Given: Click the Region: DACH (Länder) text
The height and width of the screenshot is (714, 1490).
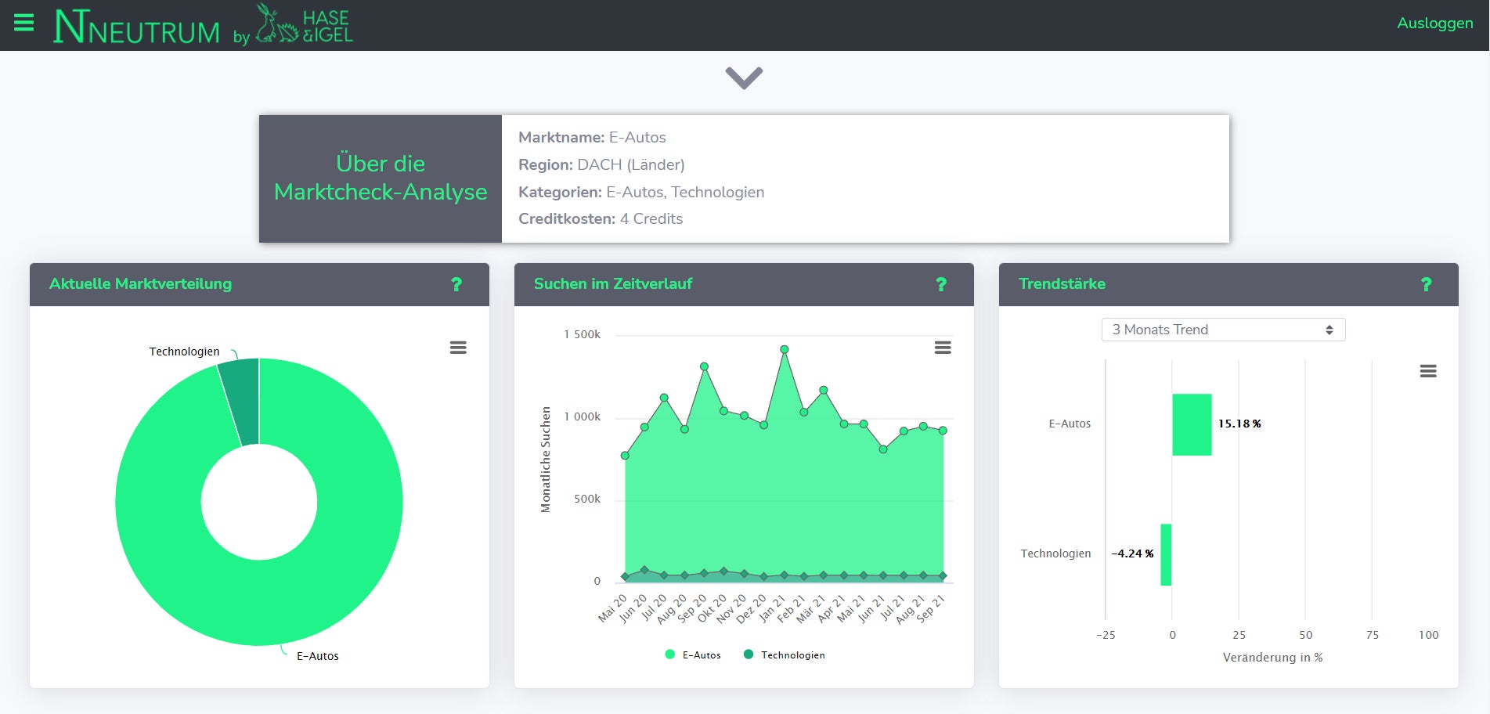Looking at the screenshot, I should coord(601,164).
